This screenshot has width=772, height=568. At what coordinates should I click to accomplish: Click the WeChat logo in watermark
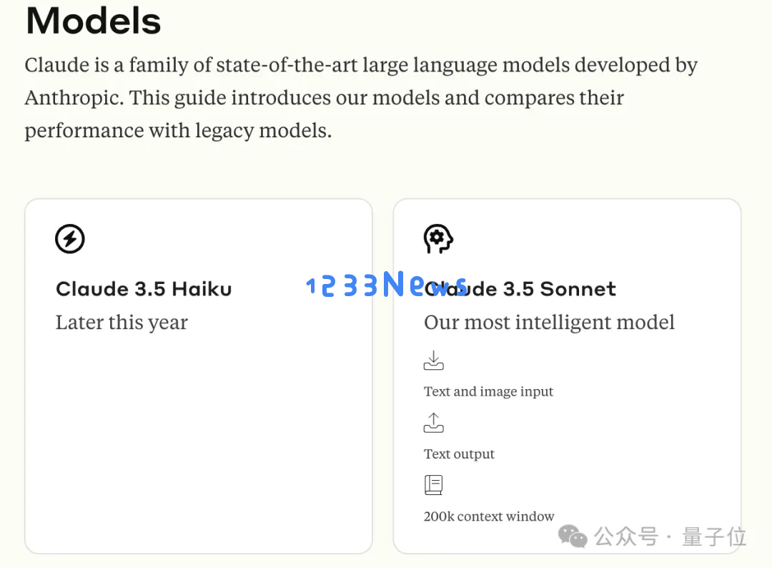(x=573, y=537)
